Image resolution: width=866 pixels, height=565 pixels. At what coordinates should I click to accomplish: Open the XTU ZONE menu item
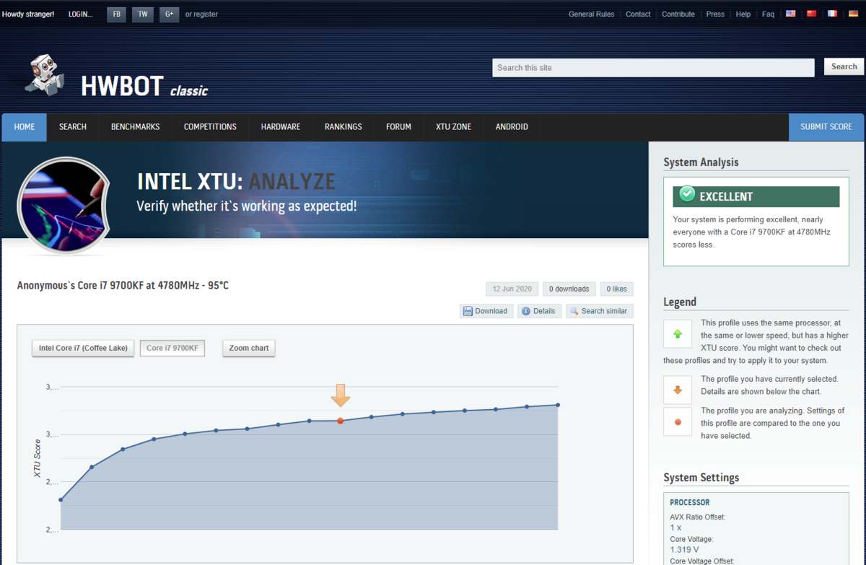453,127
